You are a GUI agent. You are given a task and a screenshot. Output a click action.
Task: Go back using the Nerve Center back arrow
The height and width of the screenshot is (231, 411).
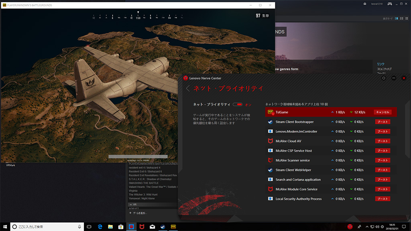tap(188, 89)
